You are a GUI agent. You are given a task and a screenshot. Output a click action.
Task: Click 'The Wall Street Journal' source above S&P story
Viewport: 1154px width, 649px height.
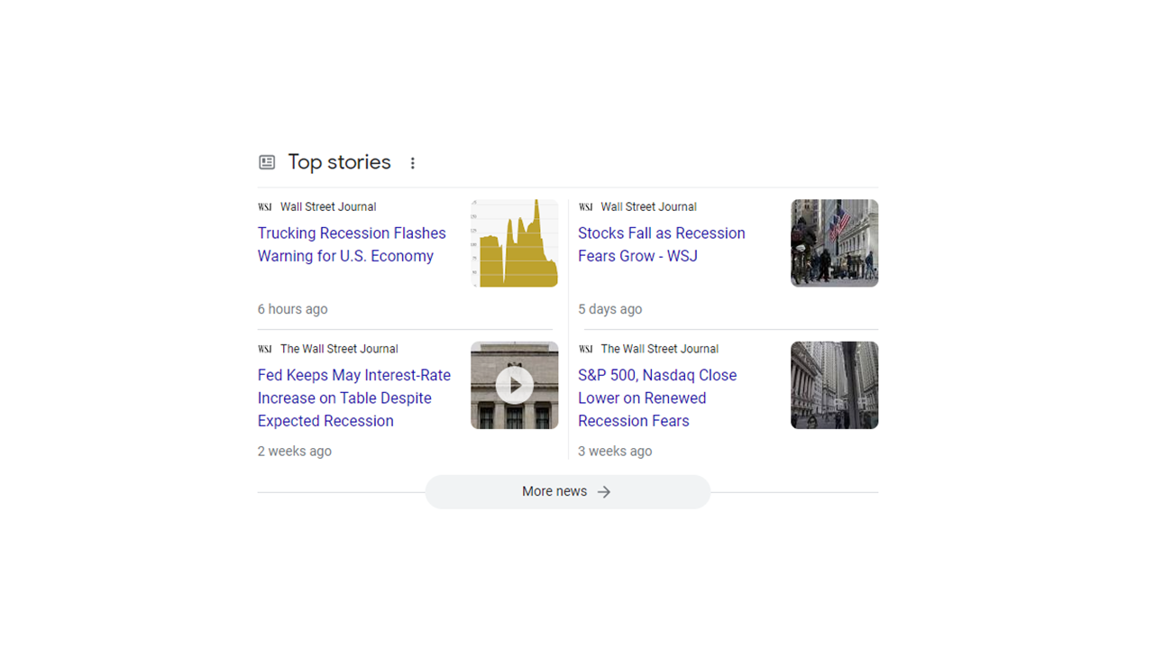tap(660, 349)
